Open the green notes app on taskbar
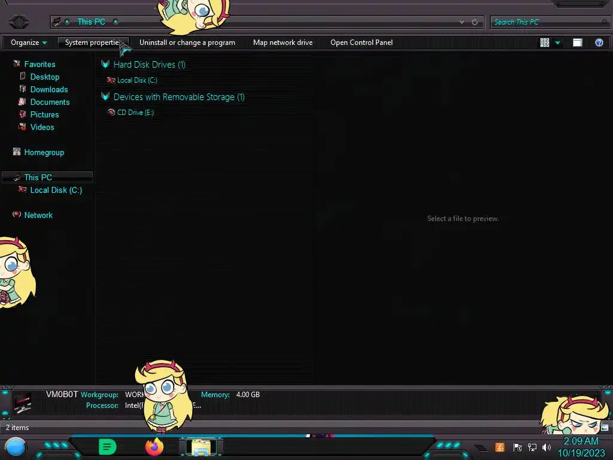The image size is (613, 460). [x=107, y=447]
